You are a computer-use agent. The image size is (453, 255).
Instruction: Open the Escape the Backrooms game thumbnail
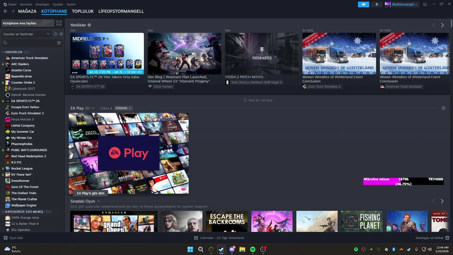click(227, 221)
